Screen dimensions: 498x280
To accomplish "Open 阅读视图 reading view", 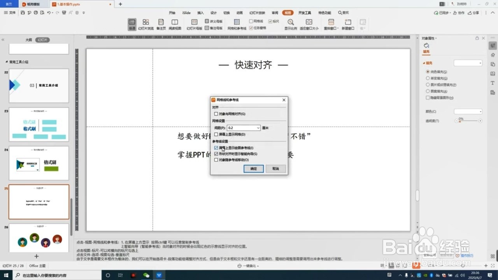I will tap(175, 24).
